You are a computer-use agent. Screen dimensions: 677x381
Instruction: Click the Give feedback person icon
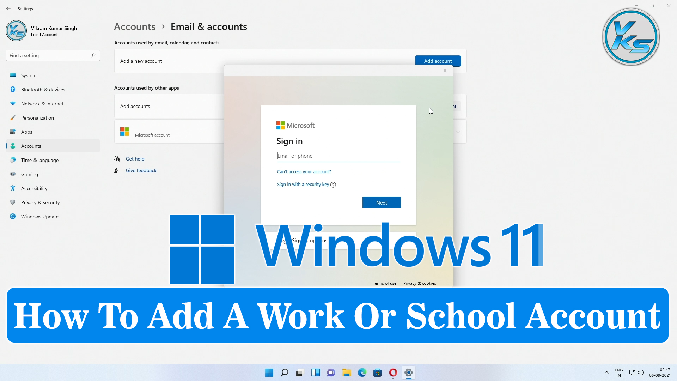point(117,170)
